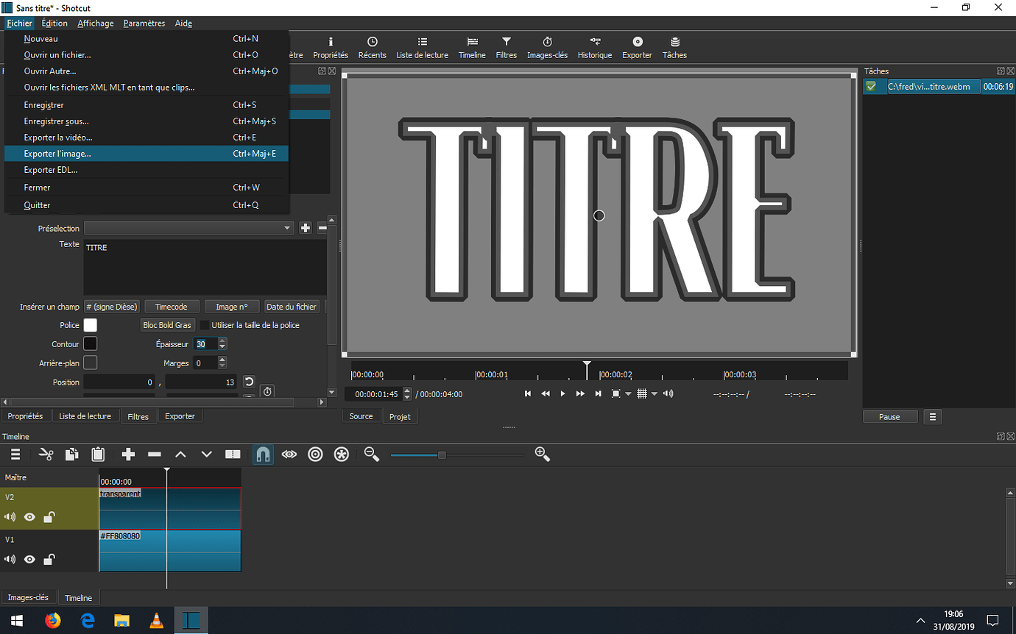Image resolution: width=1016 pixels, height=634 pixels.
Task: Click the Bloc Bold Gras font button
Action: [167, 325]
